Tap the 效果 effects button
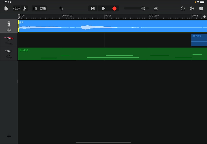This screenshot has height=144, width=207. (43, 8)
